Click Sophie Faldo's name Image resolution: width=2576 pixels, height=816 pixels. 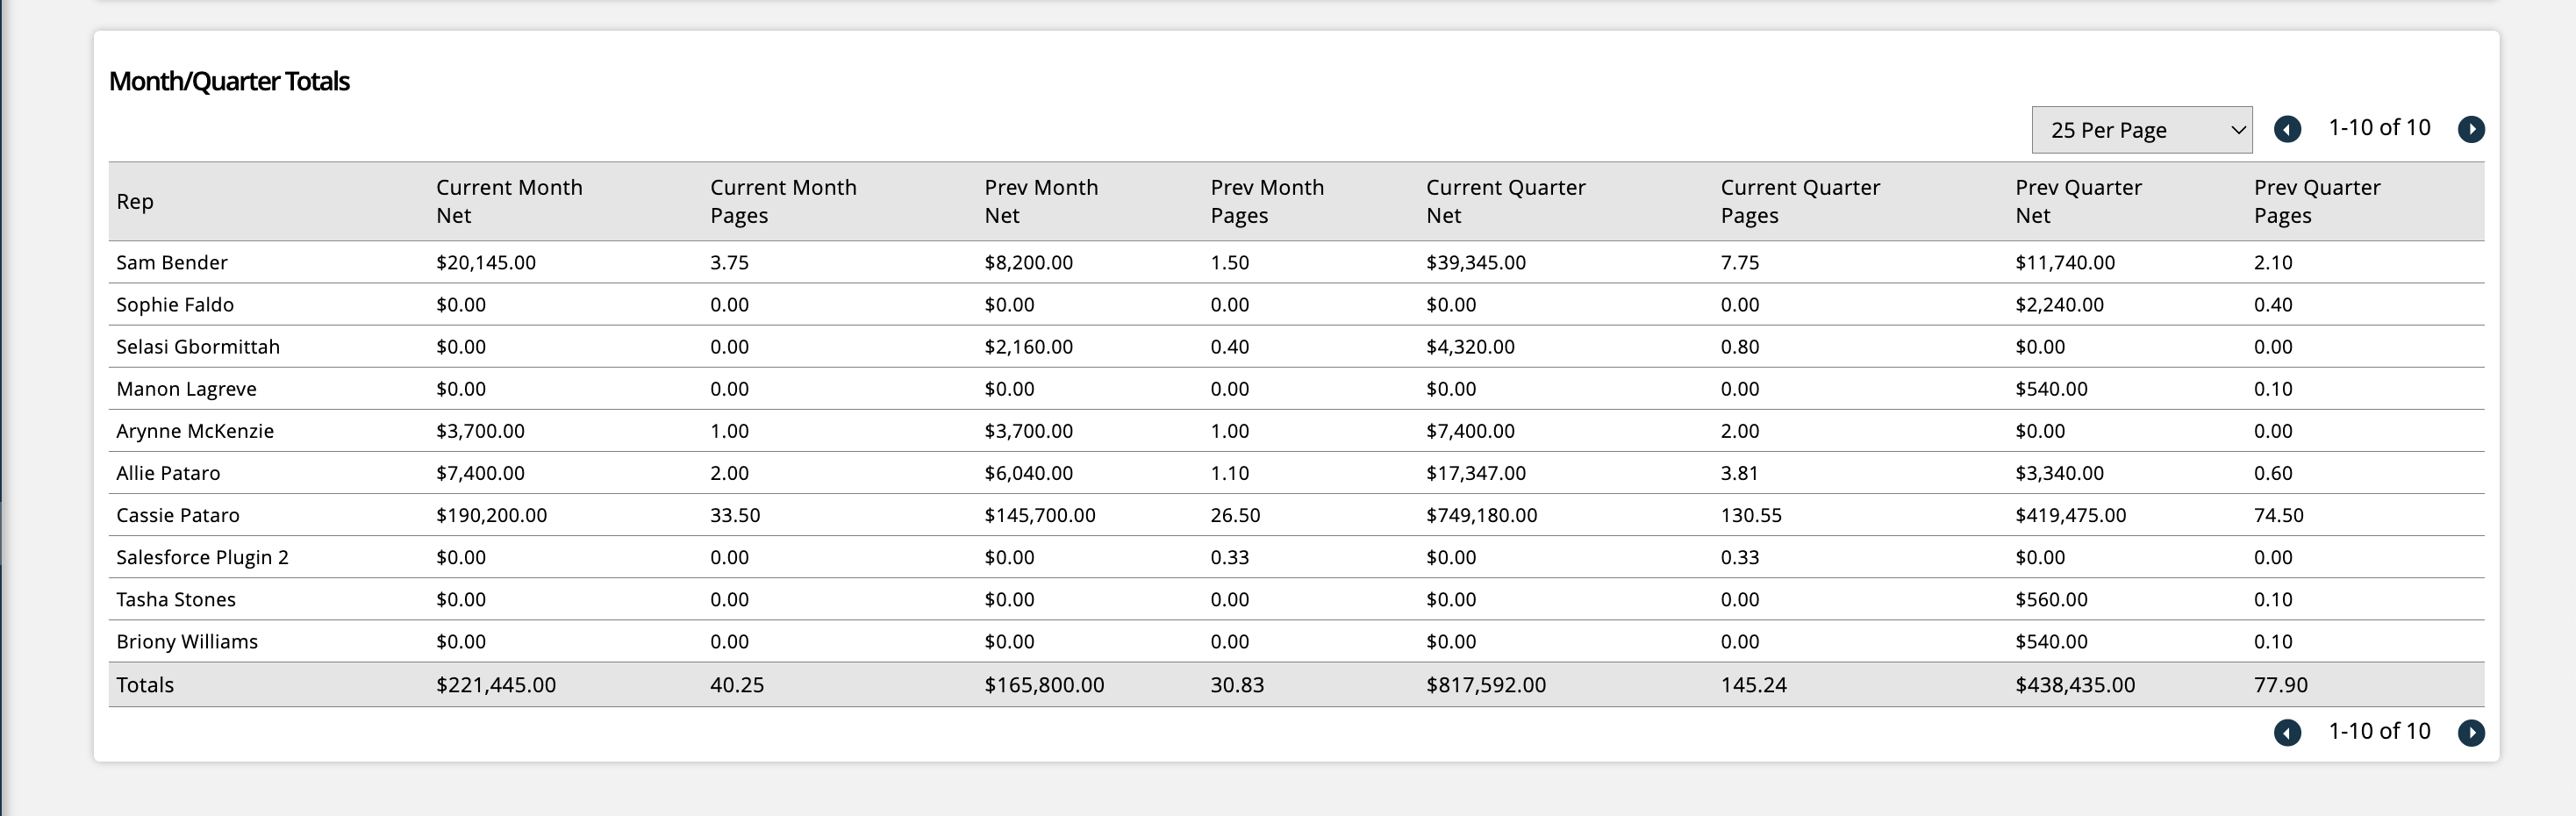click(175, 304)
